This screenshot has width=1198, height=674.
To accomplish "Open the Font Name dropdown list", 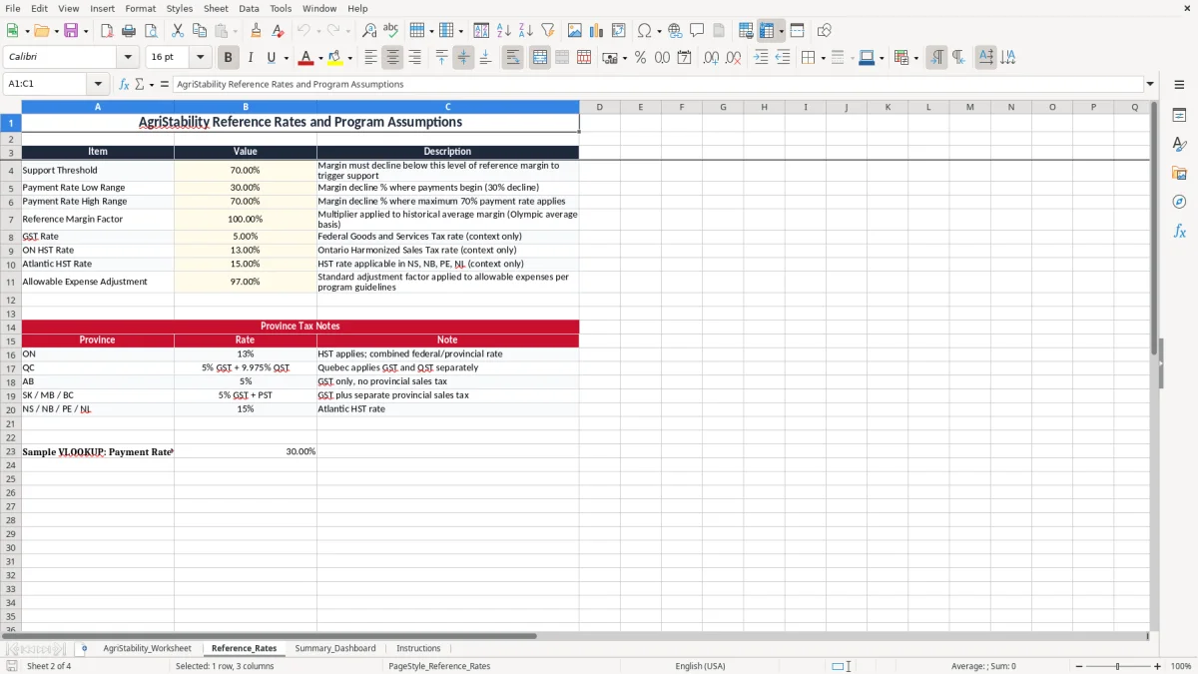I will (x=128, y=58).
